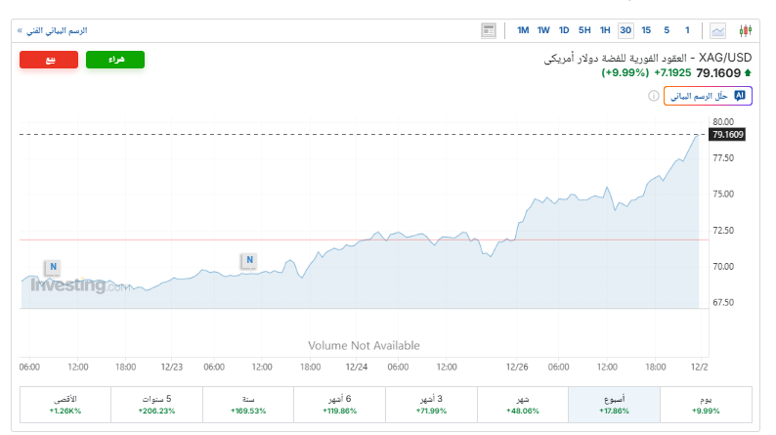Click the info icon beside AI analysis
776x435 pixels.
pos(653,96)
